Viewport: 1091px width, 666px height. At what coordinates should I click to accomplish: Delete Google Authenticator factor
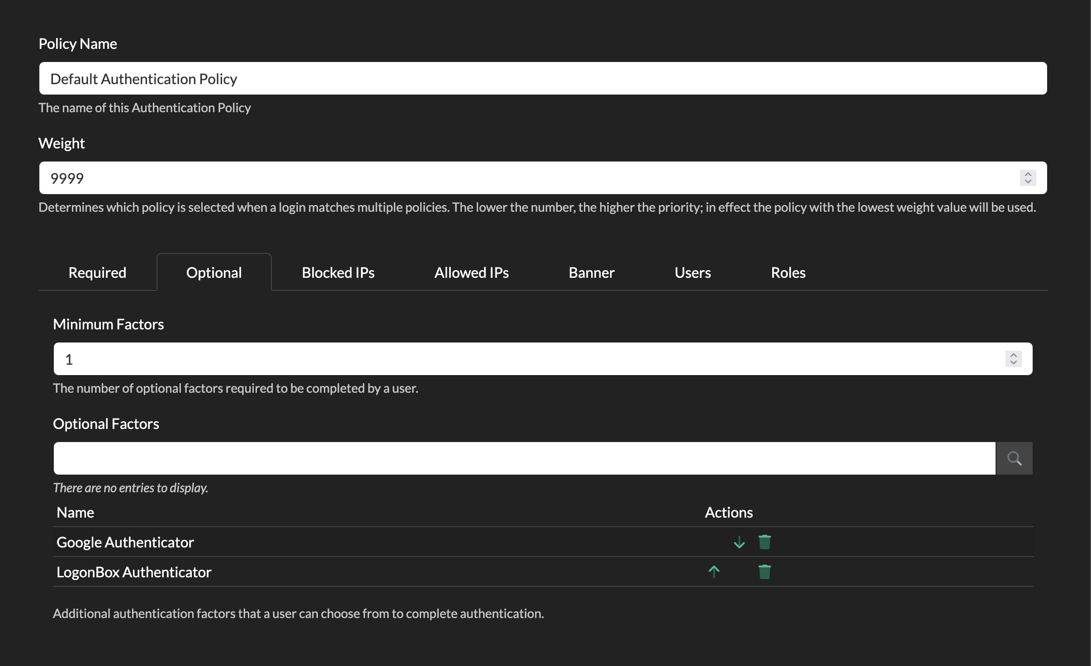pyautogui.click(x=764, y=542)
